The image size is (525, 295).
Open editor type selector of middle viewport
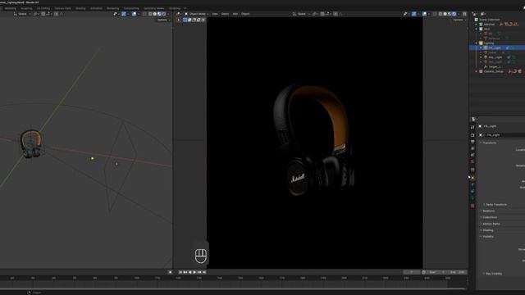coord(179,14)
